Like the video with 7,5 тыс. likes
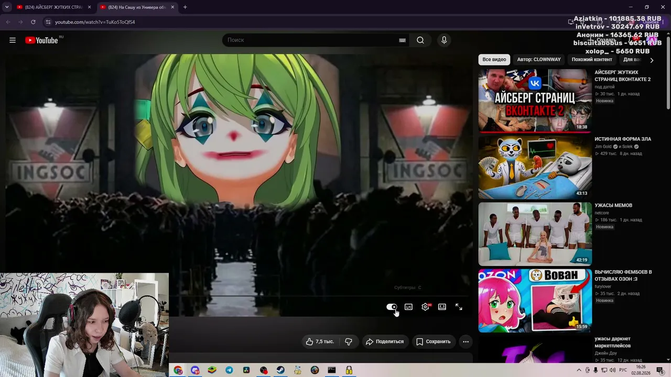671x377 pixels. (x=320, y=341)
